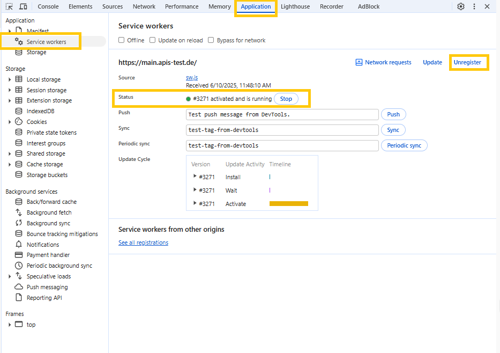Open the sw.js source link
Screen dimensions: 500x353
pos(192,78)
